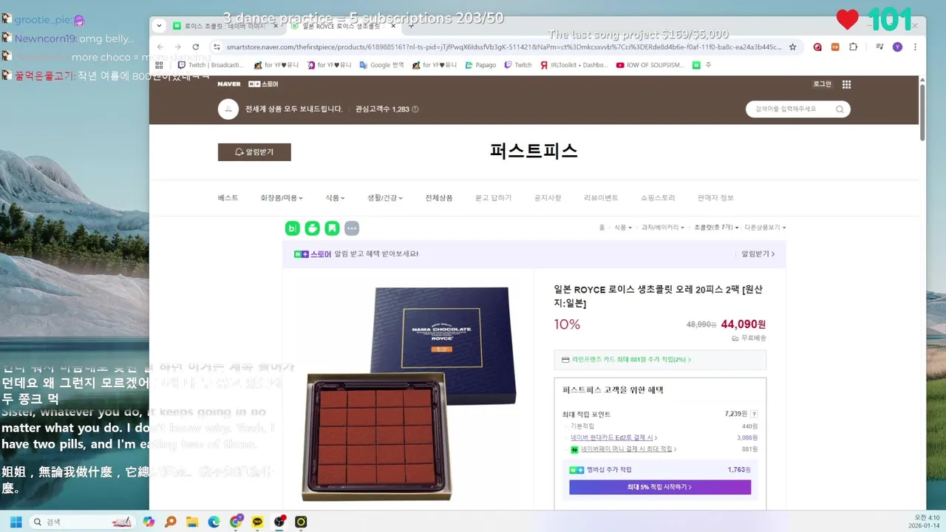
Task: Click the taskbar 검색 search box
Action: pos(82,522)
